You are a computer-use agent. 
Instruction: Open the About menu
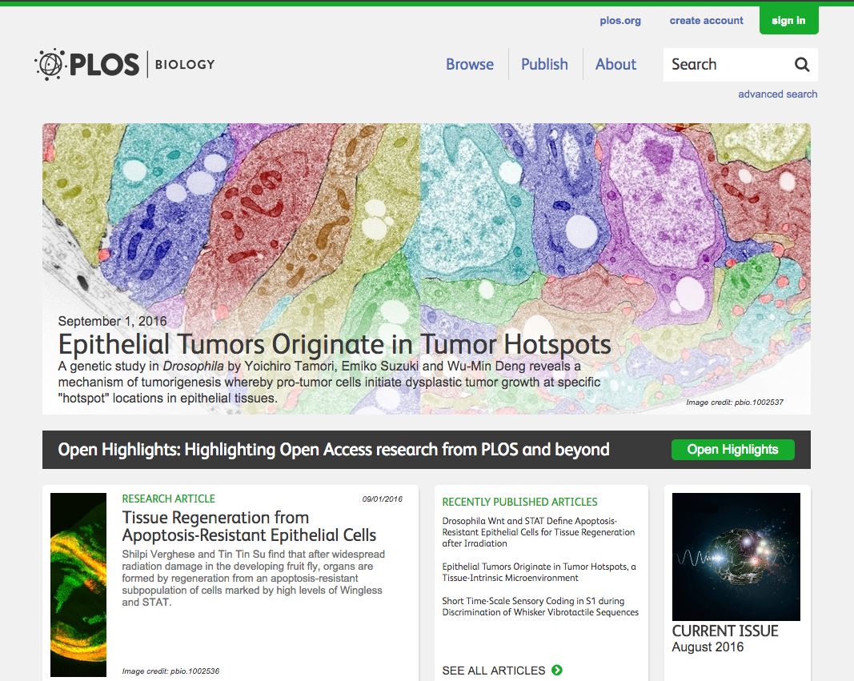coord(615,64)
